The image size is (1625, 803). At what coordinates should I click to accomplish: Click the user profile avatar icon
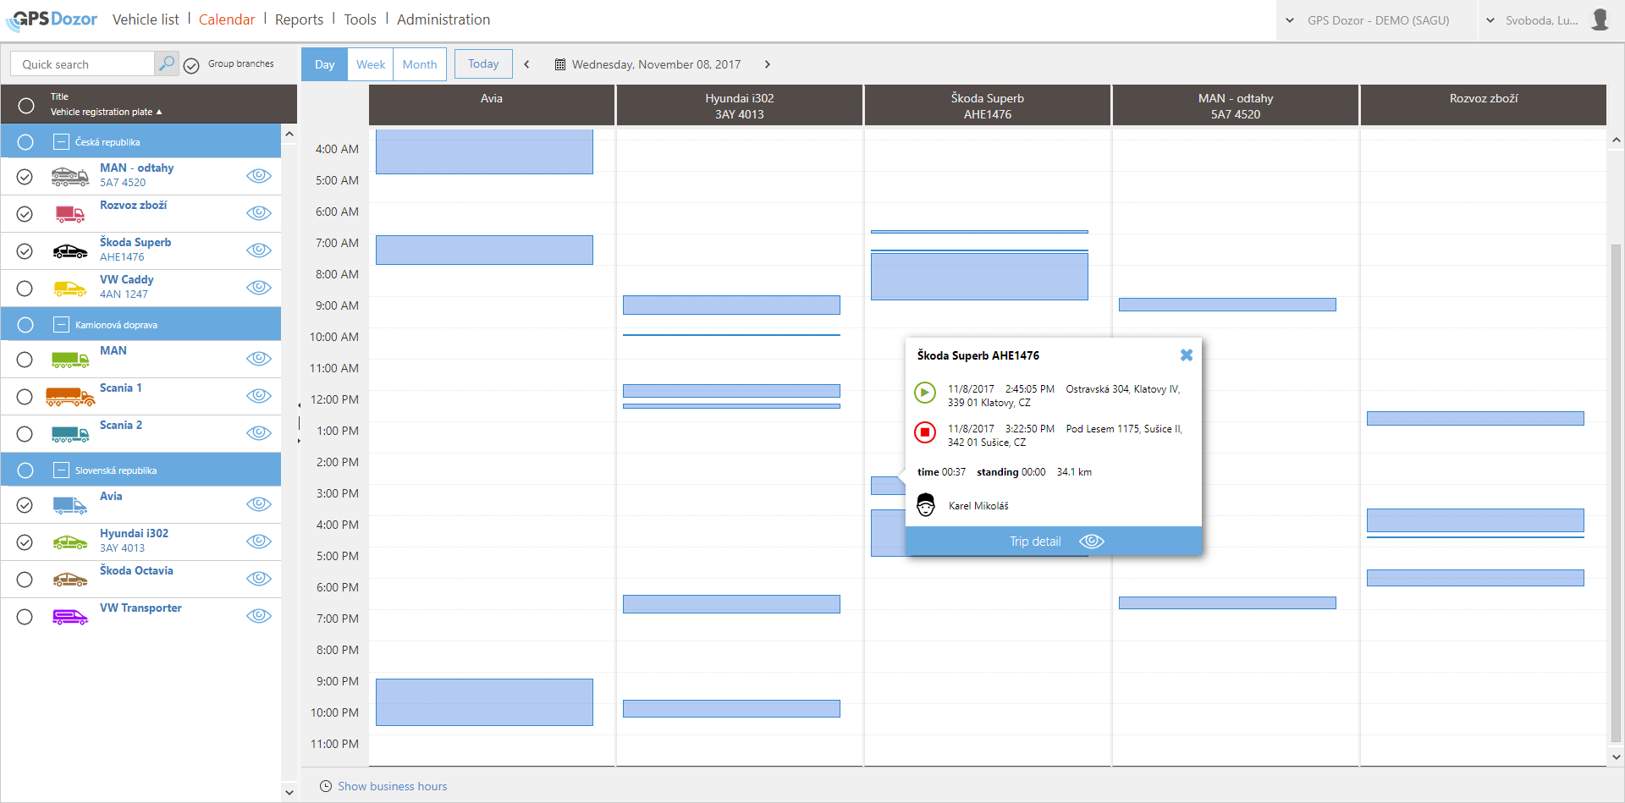[x=1600, y=19]
